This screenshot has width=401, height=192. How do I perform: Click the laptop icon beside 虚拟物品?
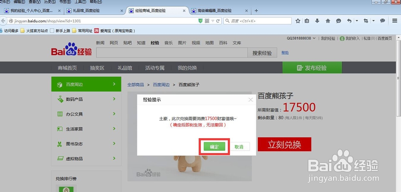(x=60, y=159)
